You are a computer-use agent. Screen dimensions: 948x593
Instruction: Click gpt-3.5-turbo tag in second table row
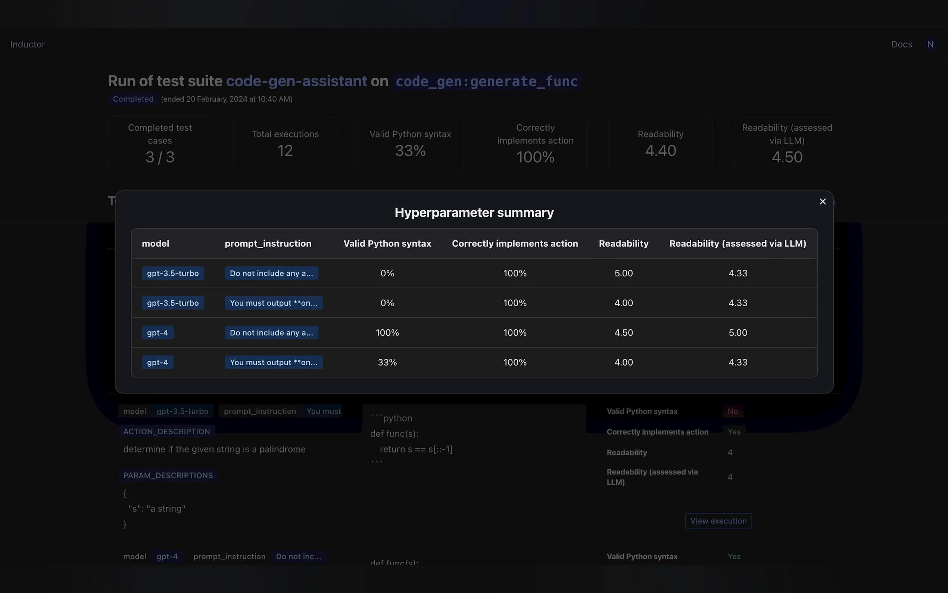pyautogui.click(x=172, y=303)
